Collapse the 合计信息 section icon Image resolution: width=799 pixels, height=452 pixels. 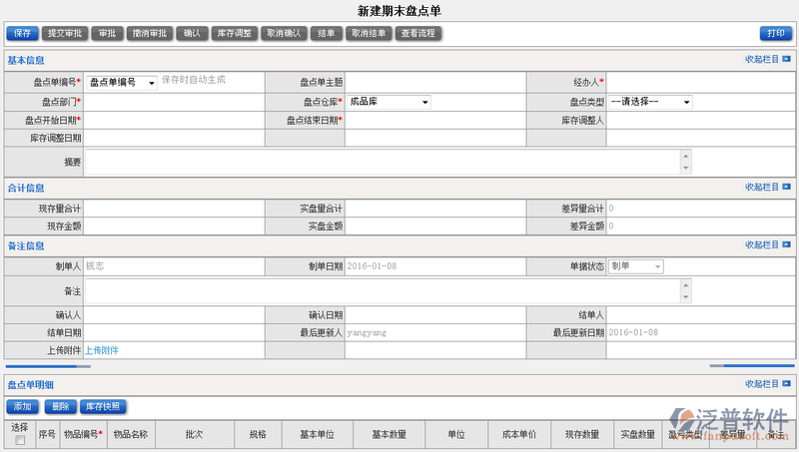[x=787, y=187]
